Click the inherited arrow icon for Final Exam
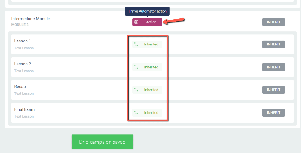301x153 pixels. coord(136,113)
